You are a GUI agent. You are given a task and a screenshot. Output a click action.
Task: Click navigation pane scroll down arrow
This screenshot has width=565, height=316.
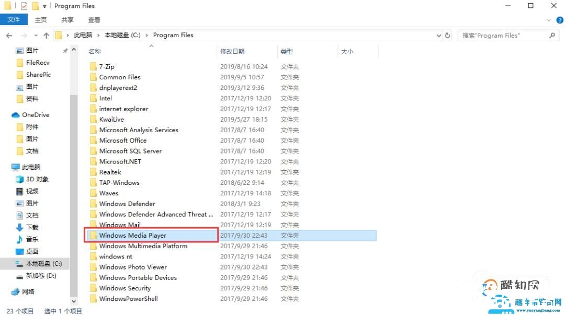(74, 301)
